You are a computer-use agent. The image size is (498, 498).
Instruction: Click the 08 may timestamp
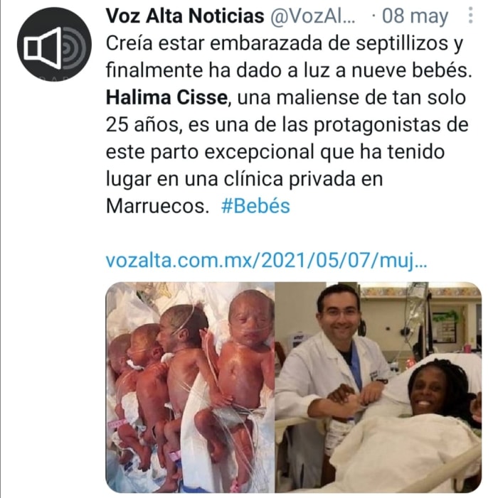point(415,16)
